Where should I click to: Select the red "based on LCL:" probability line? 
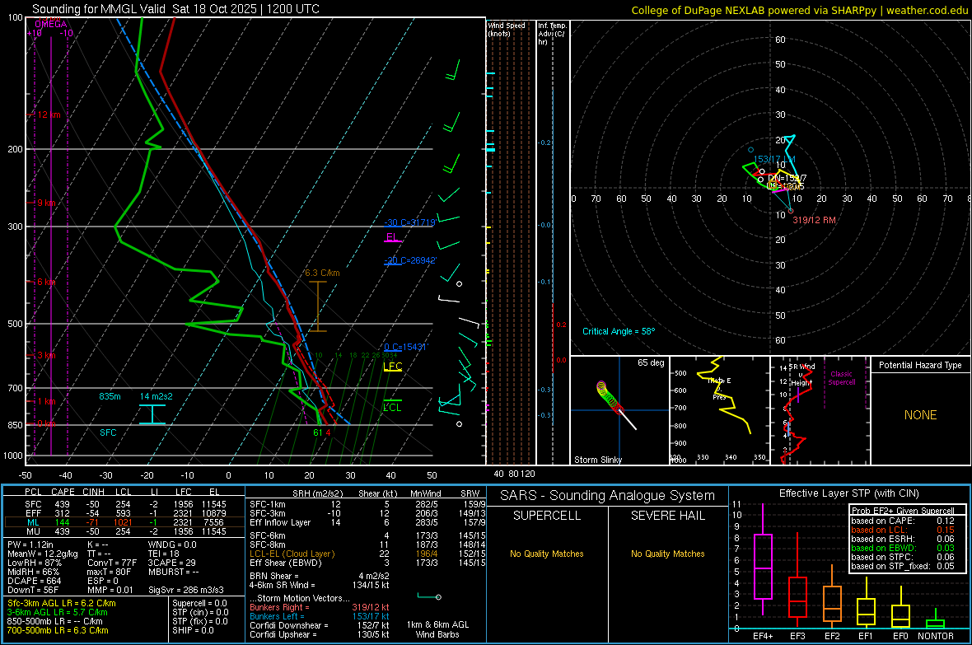pos(903,530)
